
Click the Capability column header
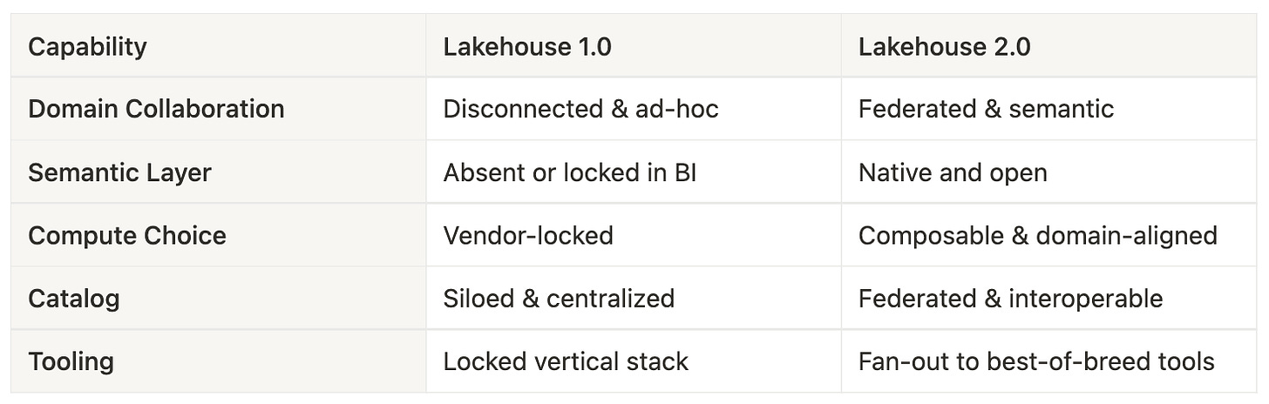tap(87, 46)
